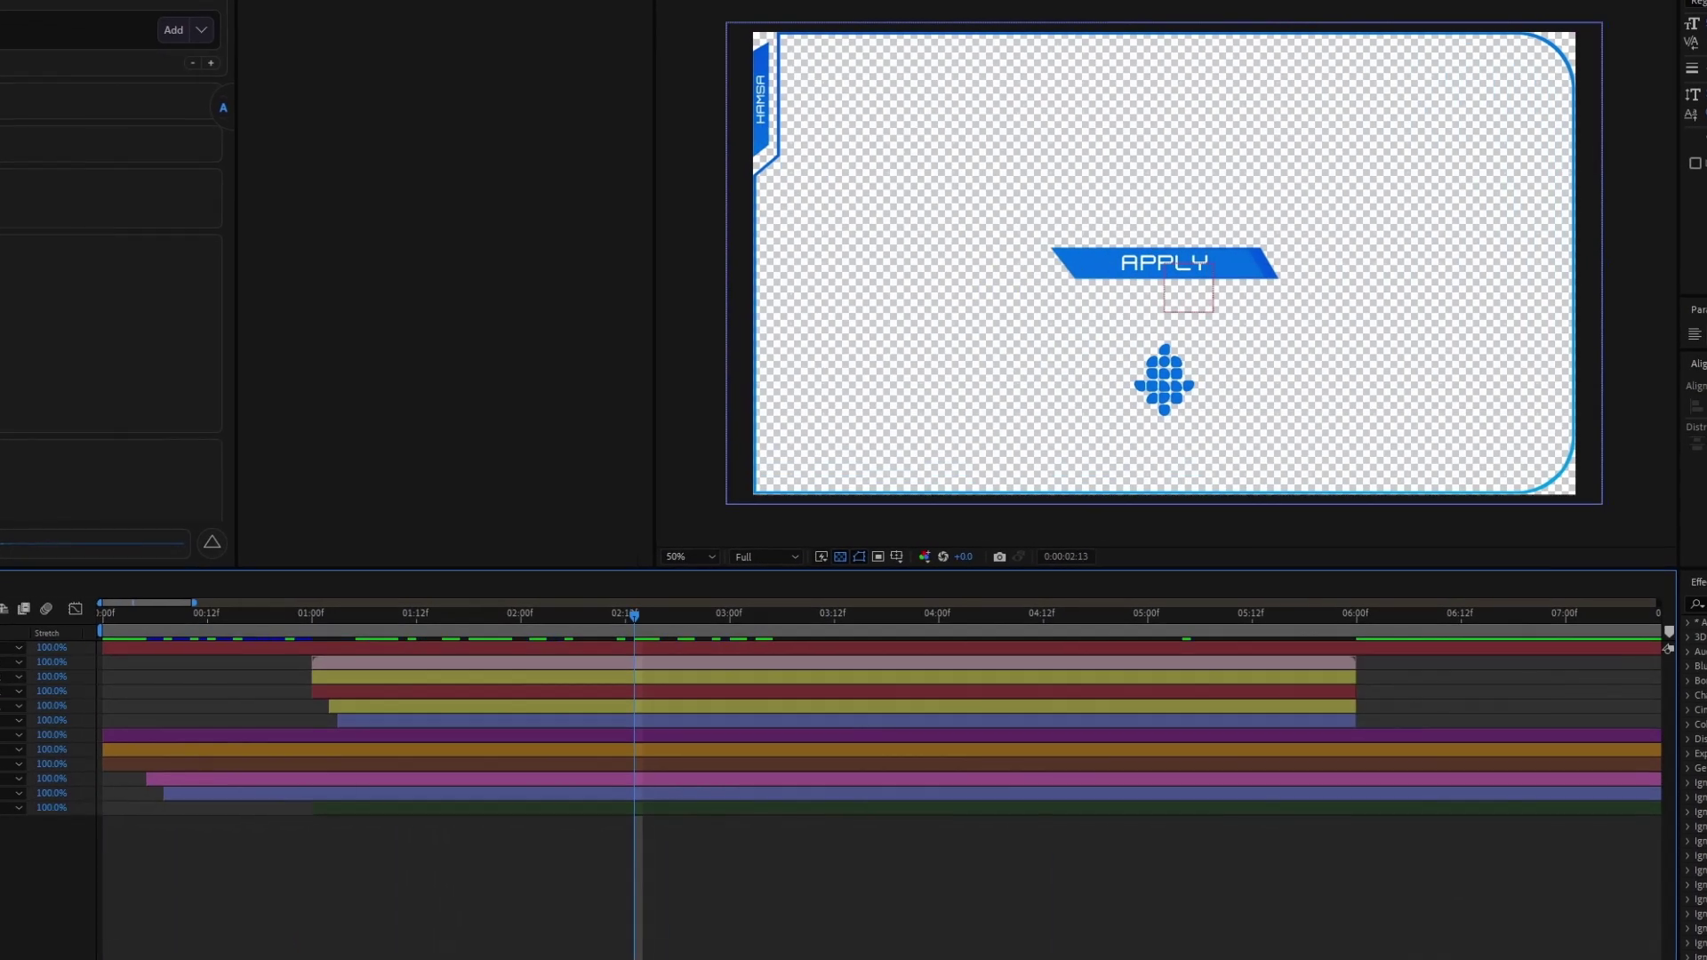Screen dimensions: 1707x960
Task: Click the reset exposure aperture icon
Action: [943, 556]
